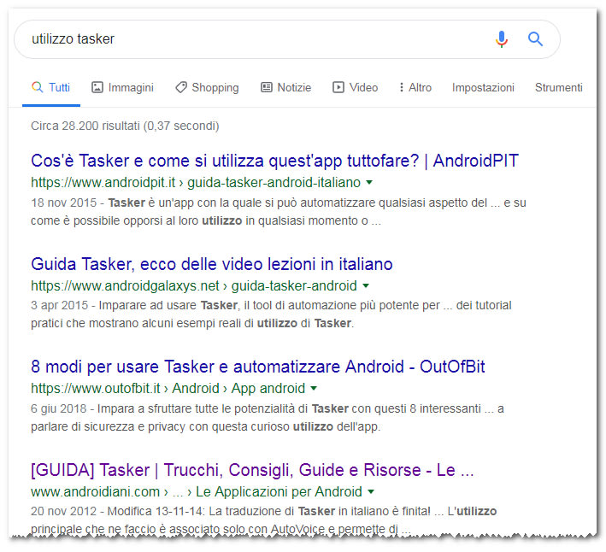Image resolution: width=606 pixels, height=552 pixels.
Task: Open 'Cos'è Tasker e come si utilizza' result
Action: click(274, 161)
